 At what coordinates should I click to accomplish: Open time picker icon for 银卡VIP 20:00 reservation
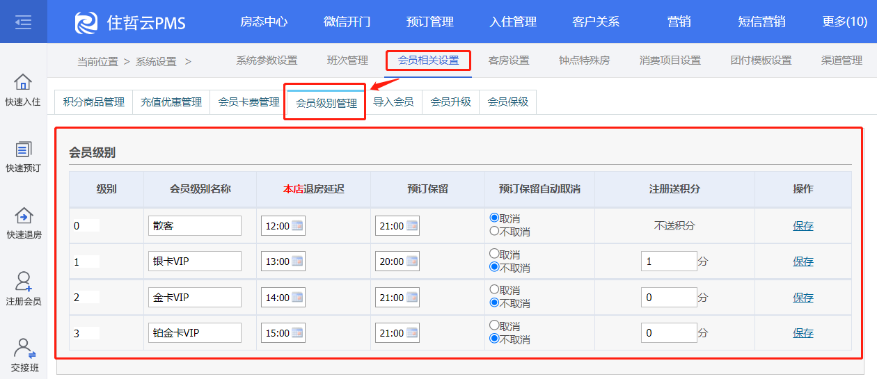(411, 261)
